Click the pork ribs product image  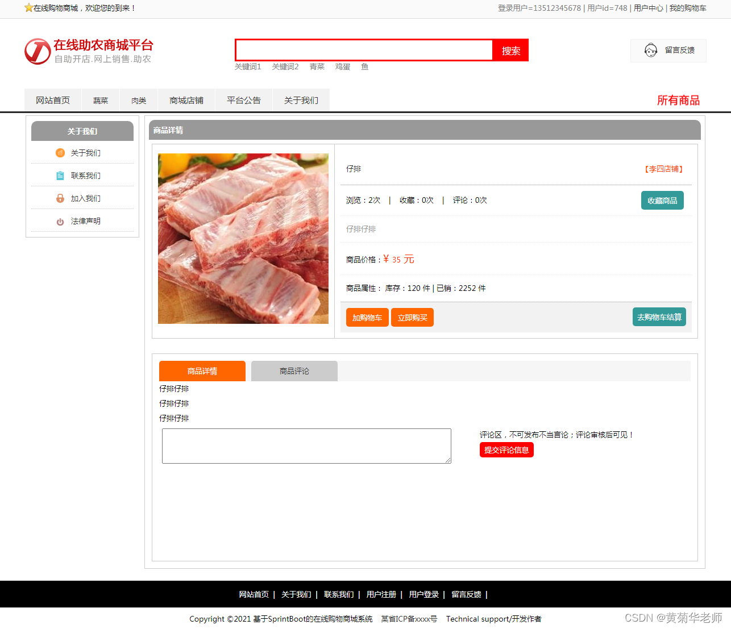[x=243, y=238]
